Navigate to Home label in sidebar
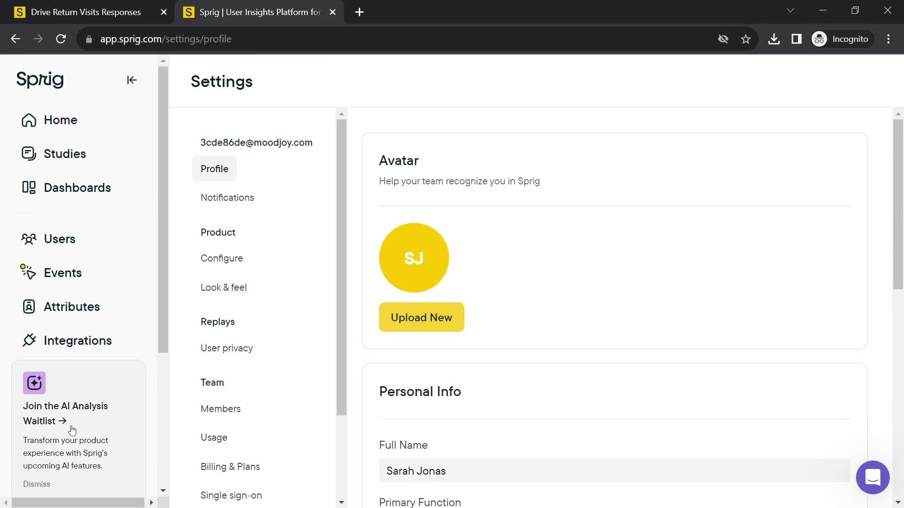This screenshot has height=508, width=904. pos(60,120)
